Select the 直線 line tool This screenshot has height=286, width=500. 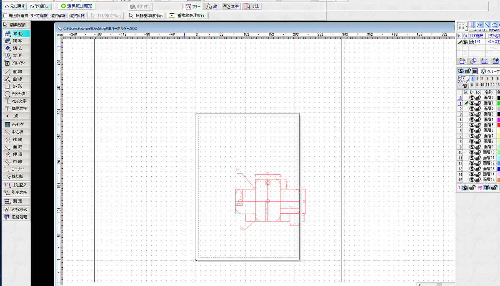(16, 71)
